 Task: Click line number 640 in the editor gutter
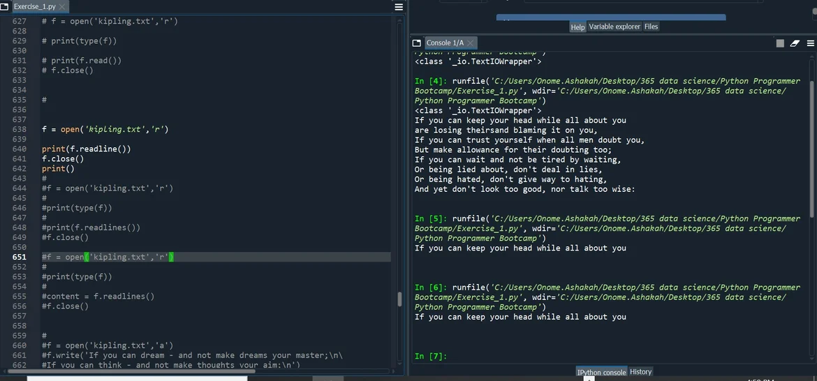click(19, 149)
